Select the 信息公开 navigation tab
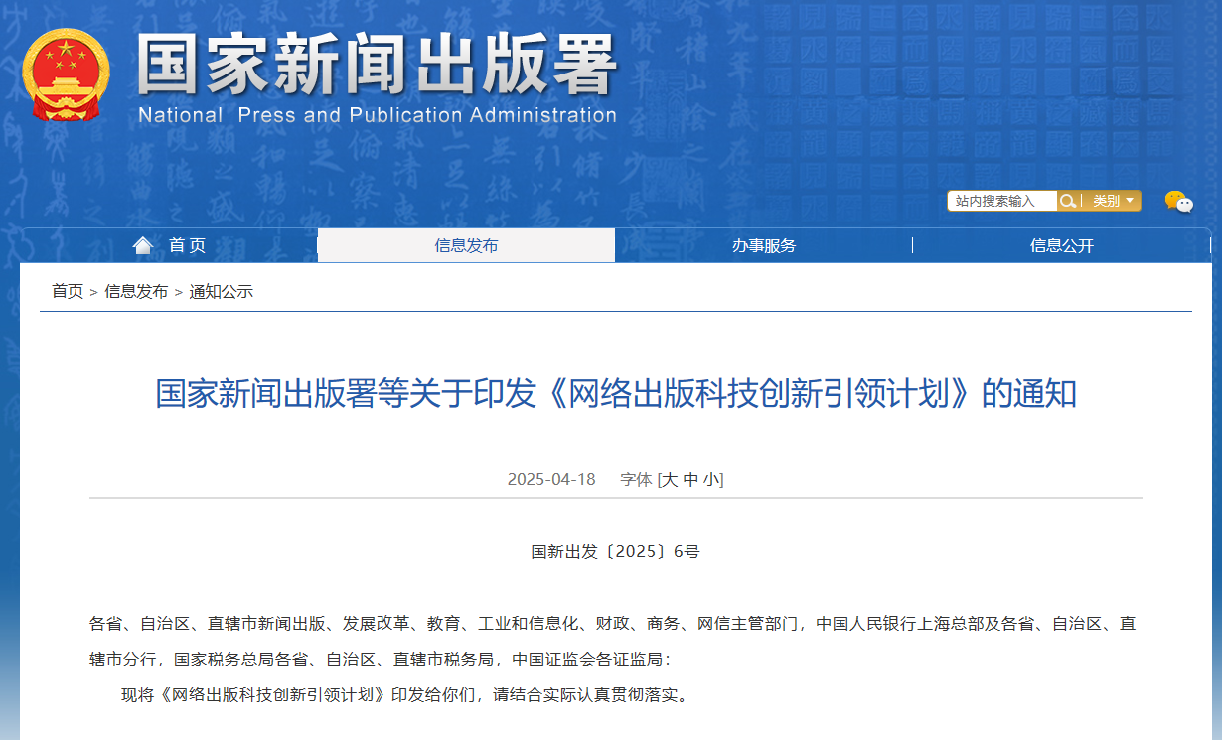Viewport: 1222px width, 740px height. point(1061,245)
